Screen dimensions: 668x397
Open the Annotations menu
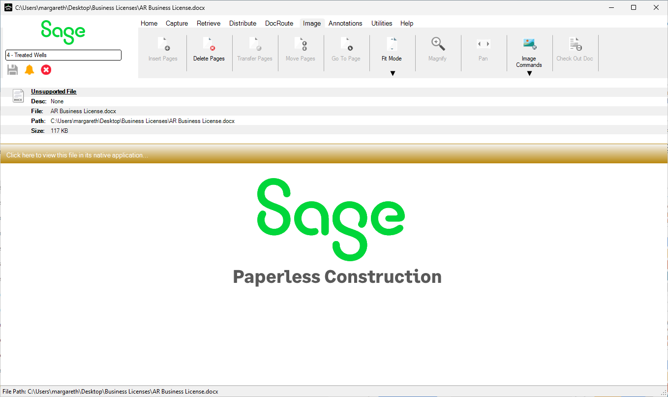tap(345, 23)
